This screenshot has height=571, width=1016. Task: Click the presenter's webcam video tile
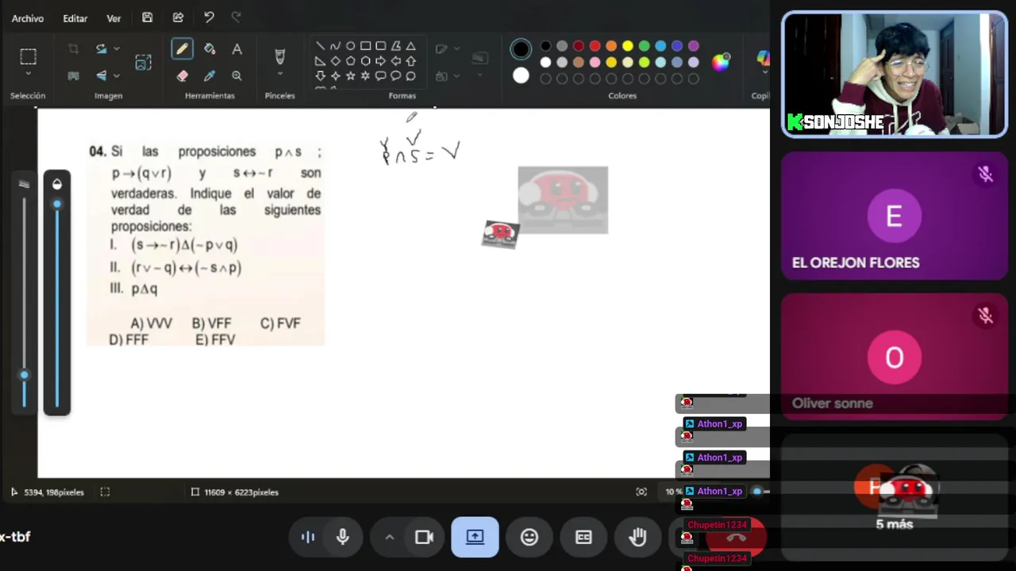coord(895,75)
